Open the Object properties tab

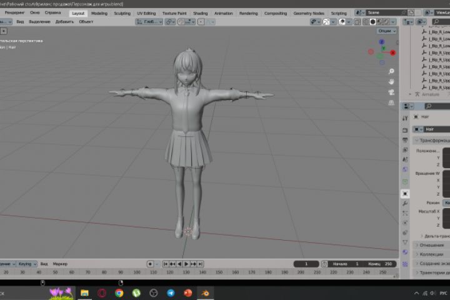click(x=405, y=194)
